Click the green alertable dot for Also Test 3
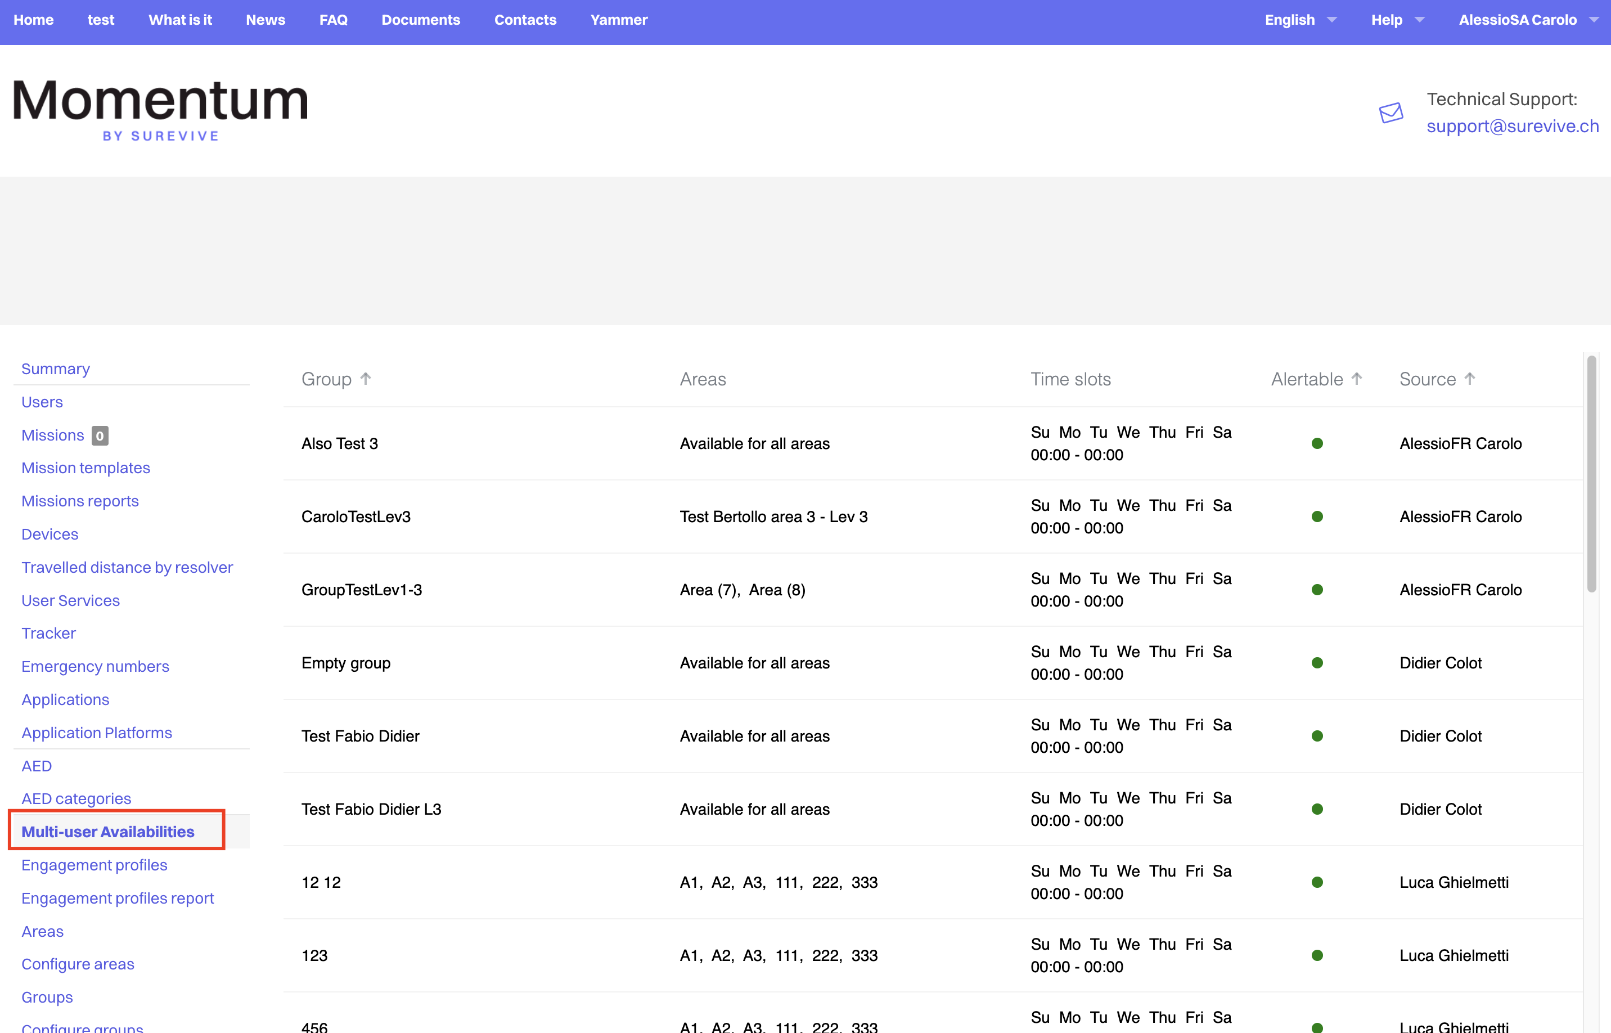This screenshot has height=1033, width=1611. 1318,443
